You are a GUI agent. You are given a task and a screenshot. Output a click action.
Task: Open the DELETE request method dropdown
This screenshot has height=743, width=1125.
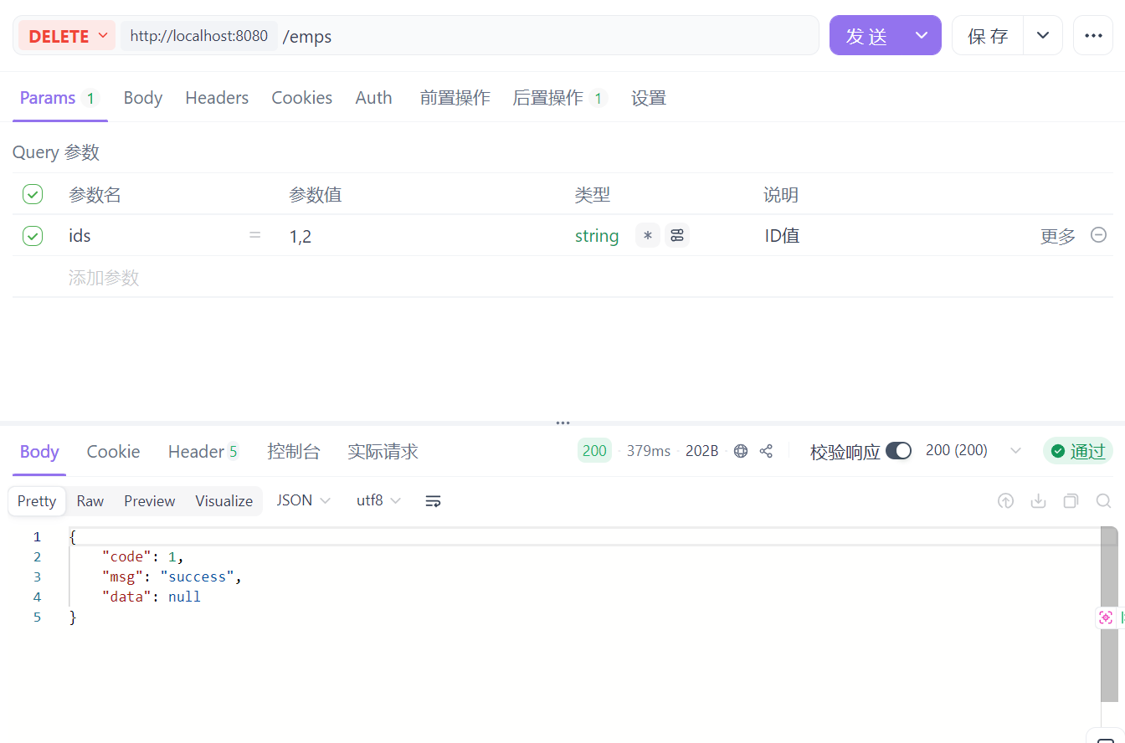[67, 36]
